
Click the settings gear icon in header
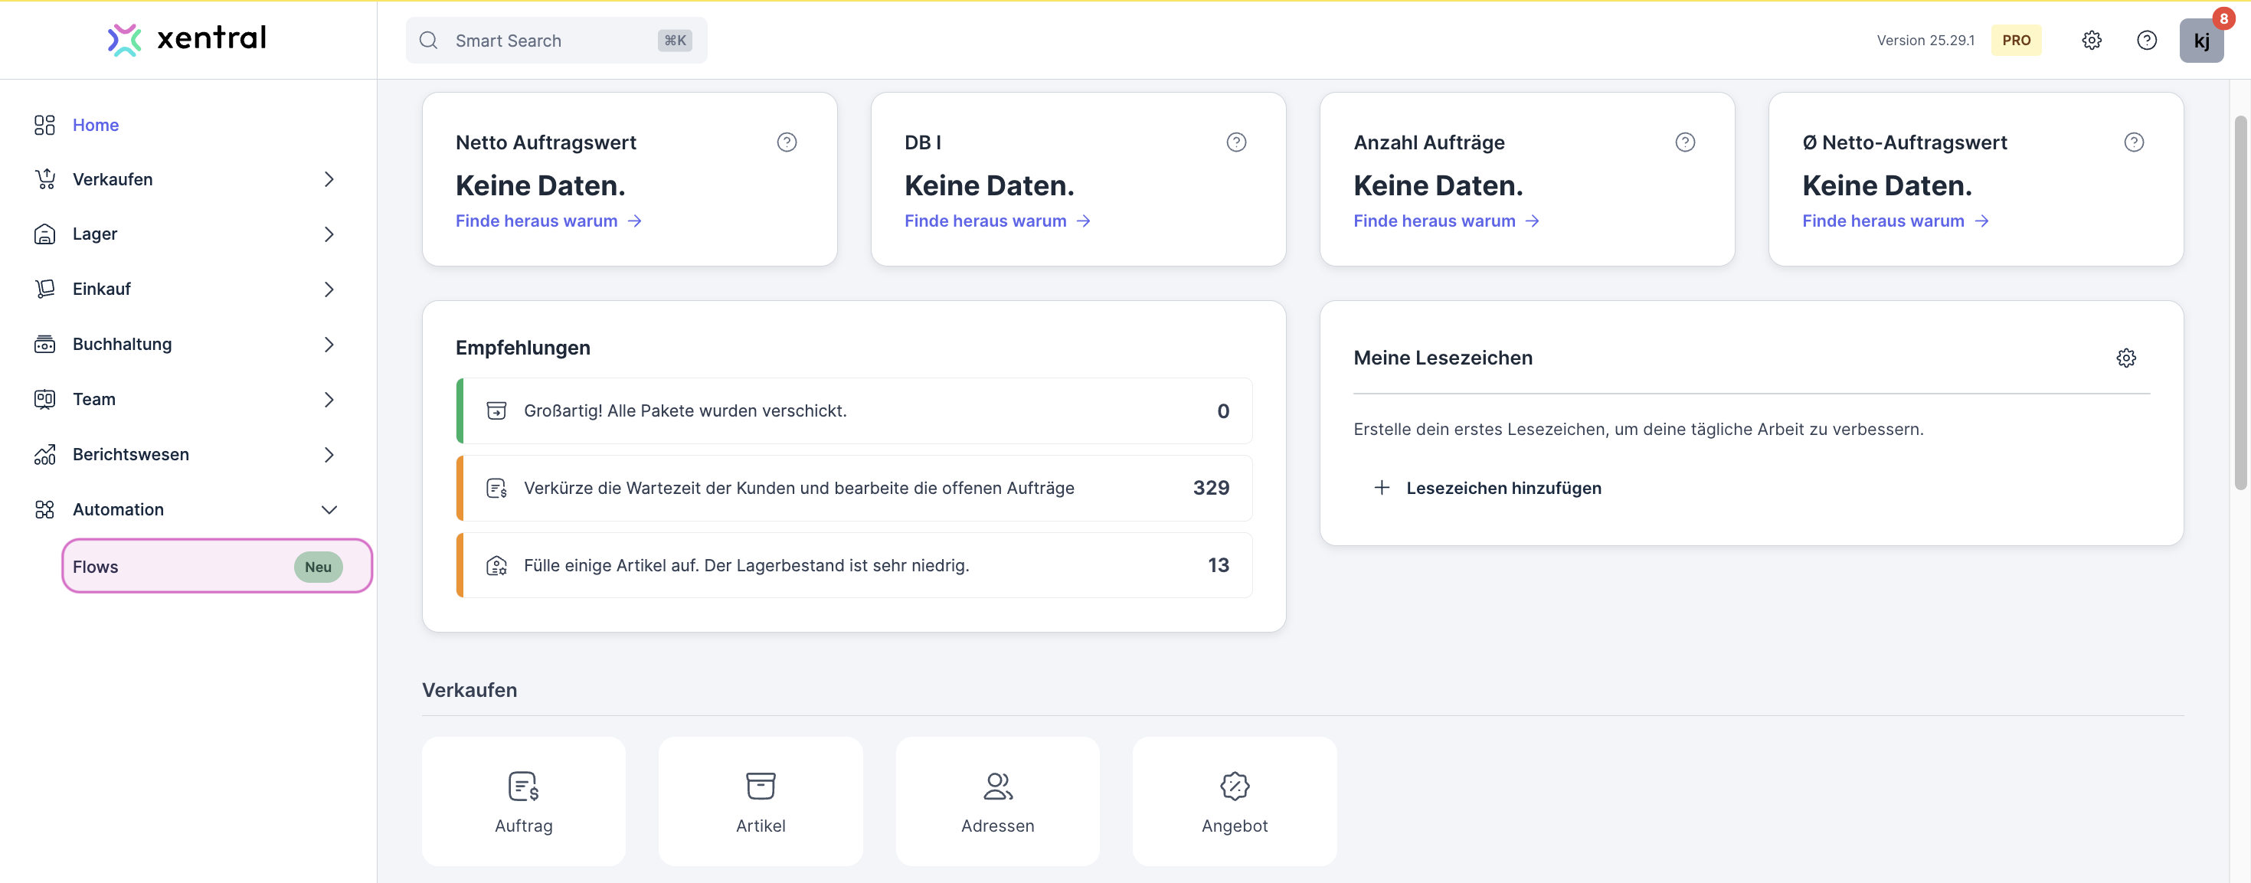[x=2091, y=40]
